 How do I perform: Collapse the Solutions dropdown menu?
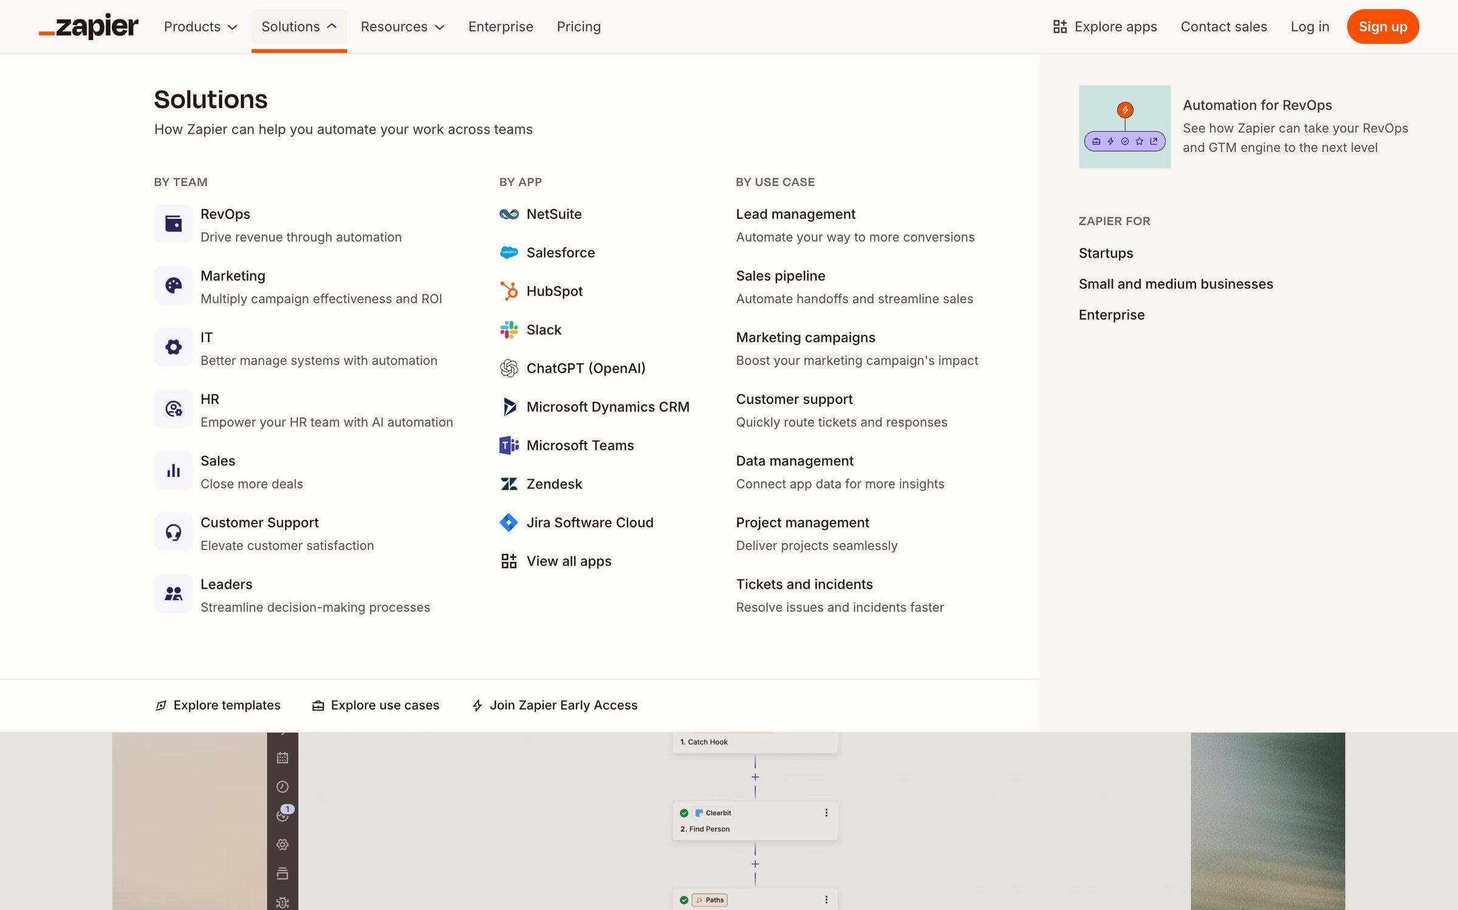coord(299,27)
